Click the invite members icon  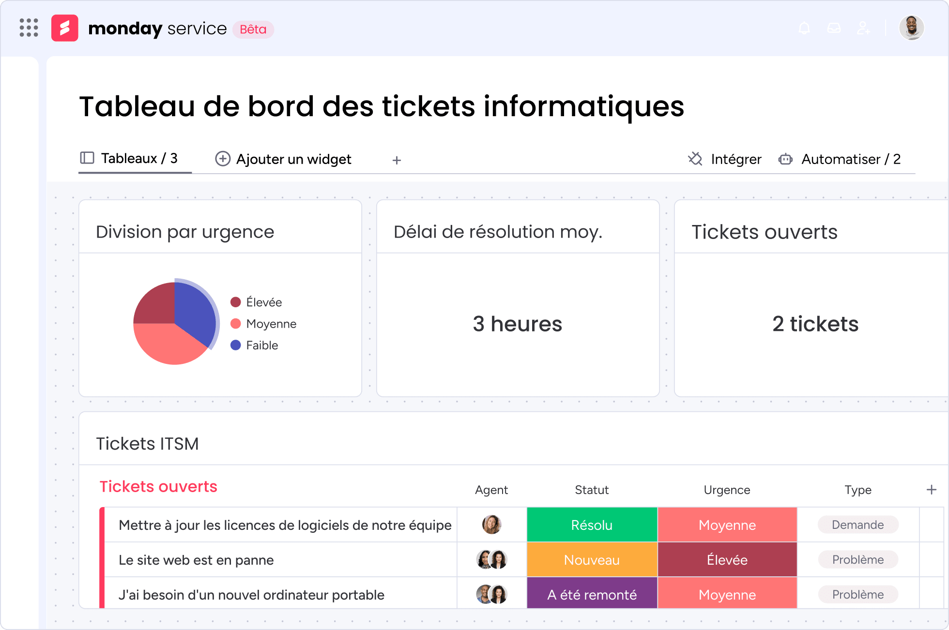[x=863, y=28]
